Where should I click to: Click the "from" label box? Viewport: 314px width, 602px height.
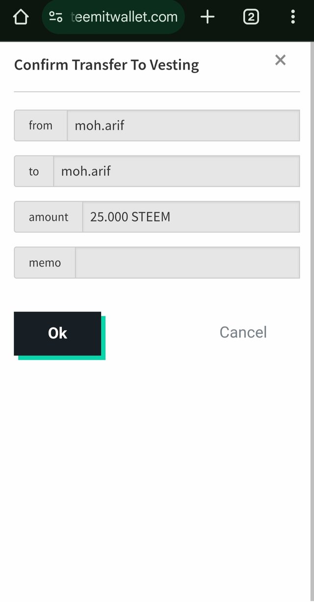(41, 126)
